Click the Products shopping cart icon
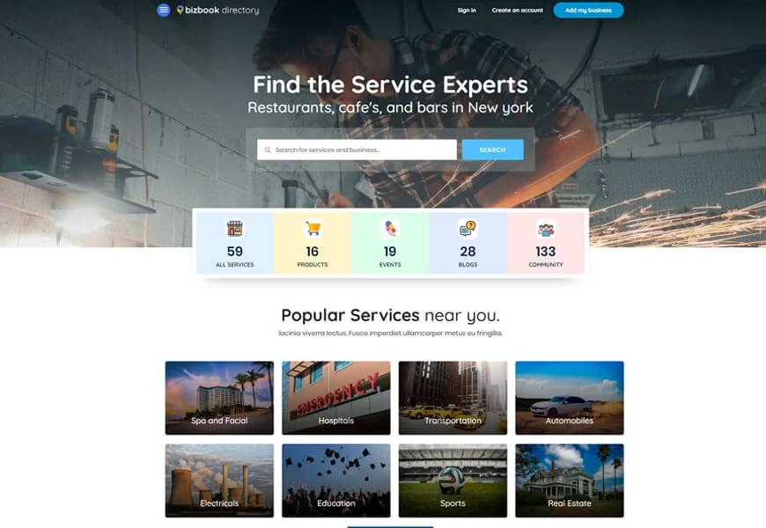The height and width of the screenshot is (528, 766). [313, 228]
